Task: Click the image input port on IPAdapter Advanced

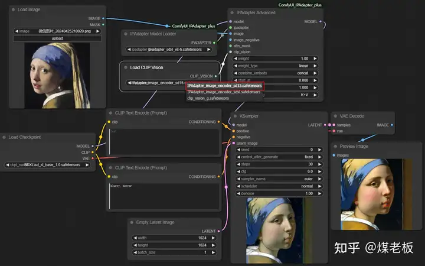Action: coord(231,34)
